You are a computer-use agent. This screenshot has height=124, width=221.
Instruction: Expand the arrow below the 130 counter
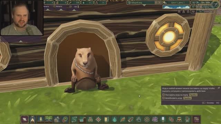click(74, 10)
